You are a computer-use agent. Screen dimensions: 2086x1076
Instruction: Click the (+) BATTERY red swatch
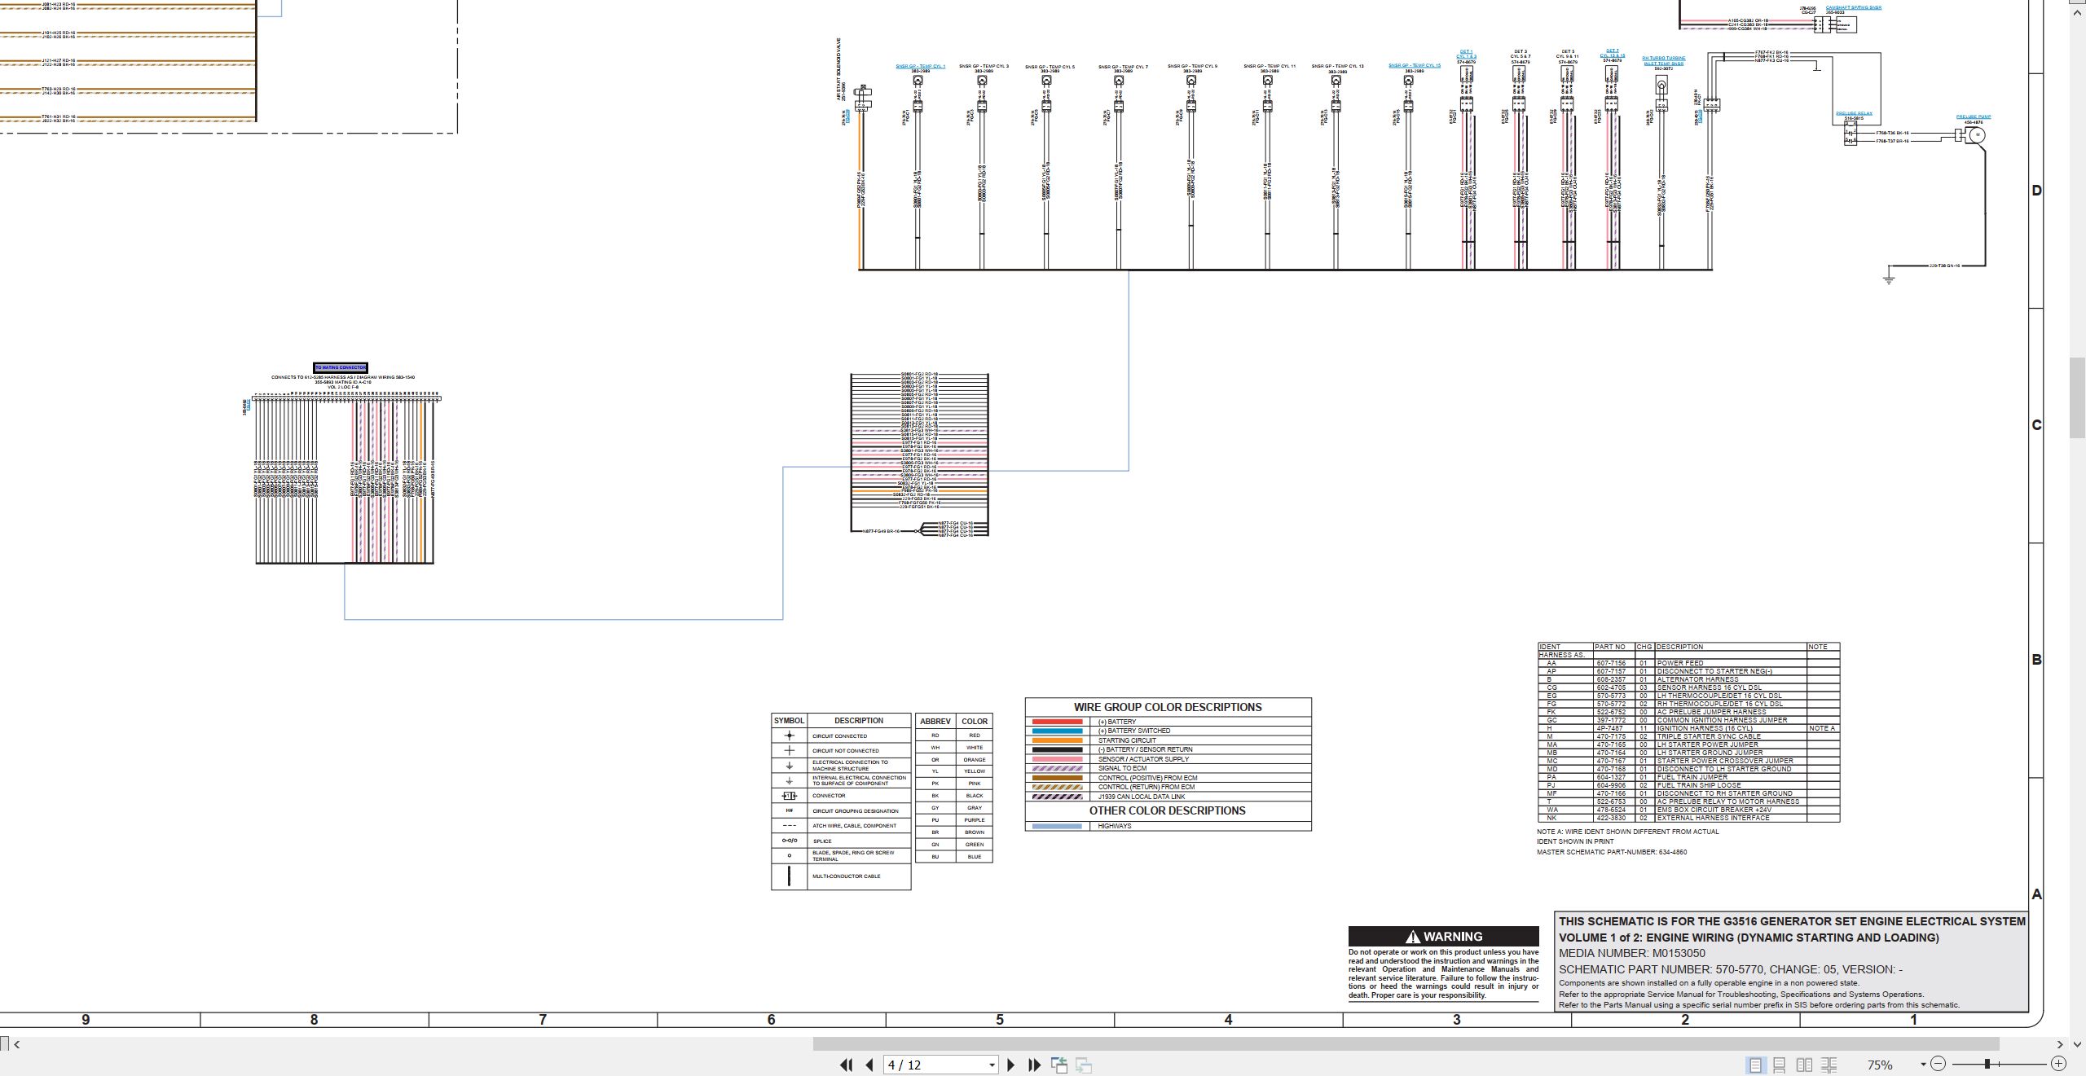click(1057, 722)
